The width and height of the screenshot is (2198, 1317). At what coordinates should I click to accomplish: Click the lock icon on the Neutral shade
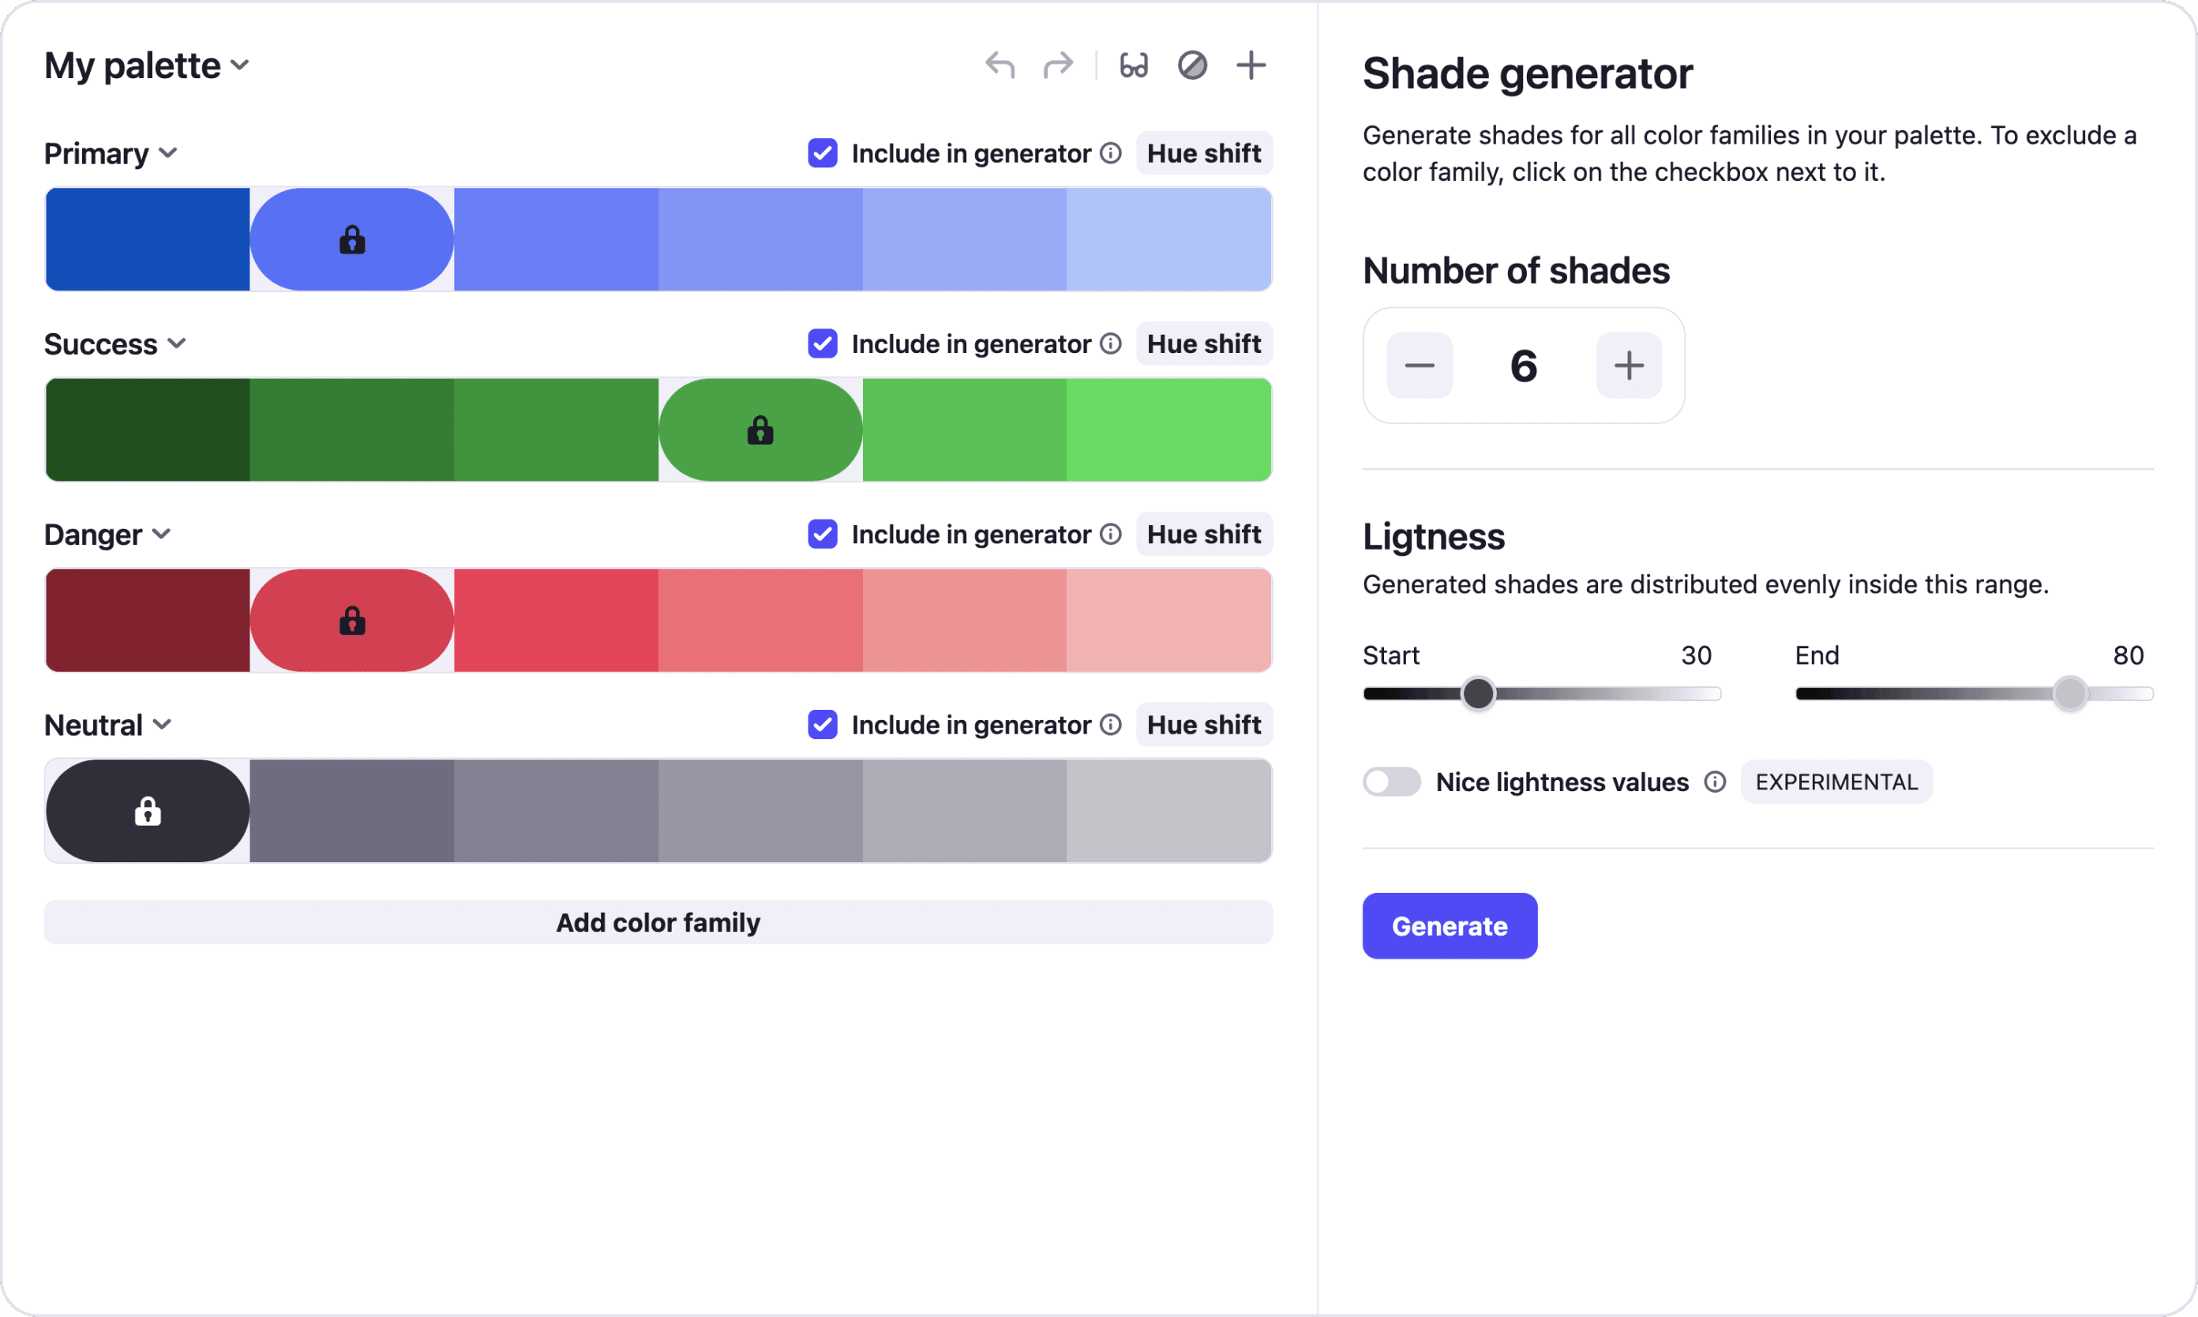146,810
